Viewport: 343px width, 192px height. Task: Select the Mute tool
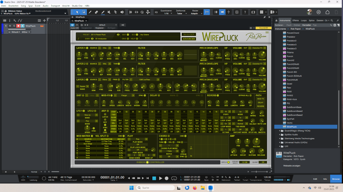point(109,12)
